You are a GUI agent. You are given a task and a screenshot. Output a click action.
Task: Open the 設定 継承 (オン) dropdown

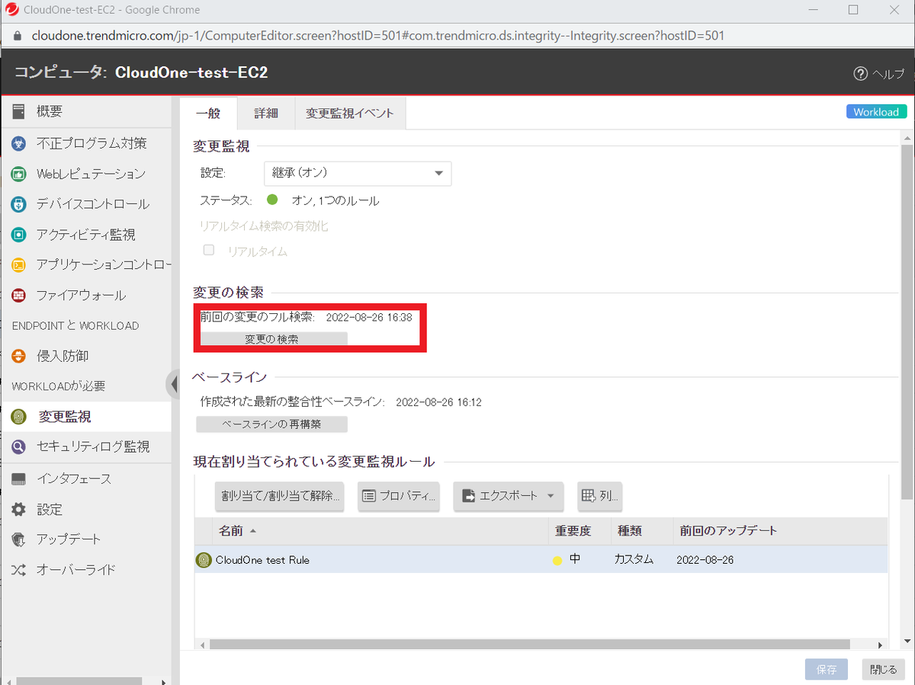[358, 173]
